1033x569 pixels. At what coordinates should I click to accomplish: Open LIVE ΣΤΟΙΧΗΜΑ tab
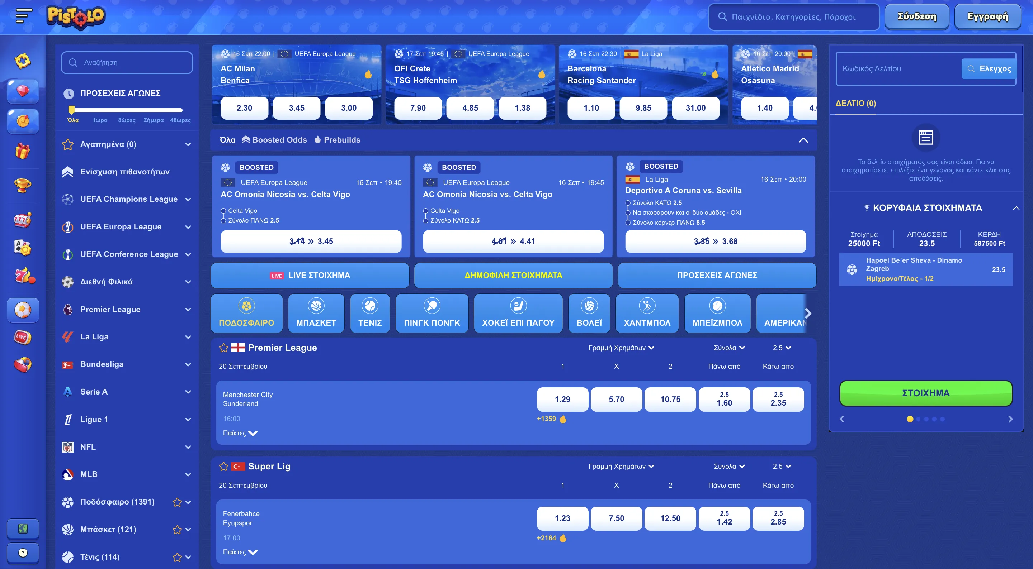(310, 275)
